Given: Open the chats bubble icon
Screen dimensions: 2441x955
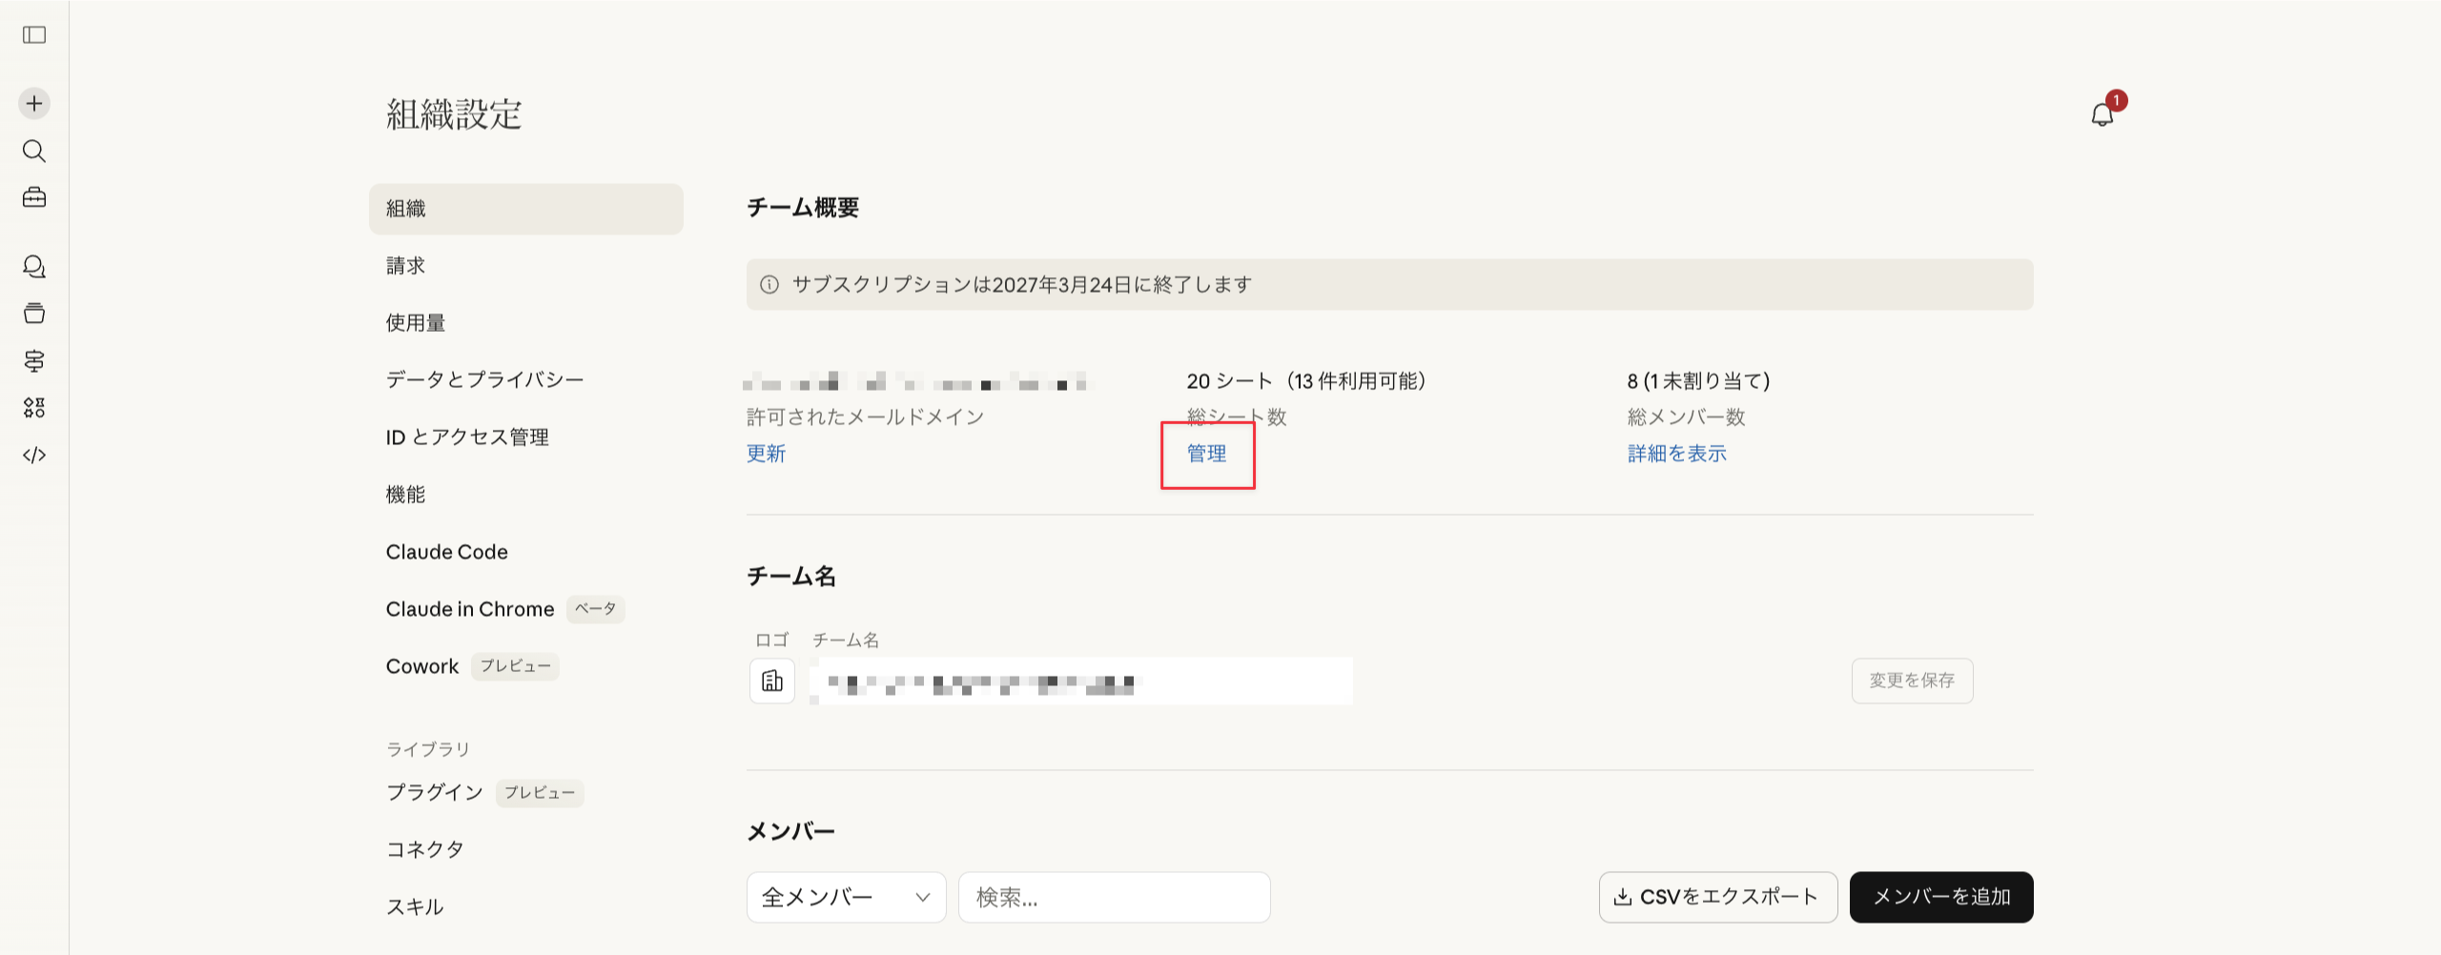Looking at the screenshot, I should click(x=34, y=267).
